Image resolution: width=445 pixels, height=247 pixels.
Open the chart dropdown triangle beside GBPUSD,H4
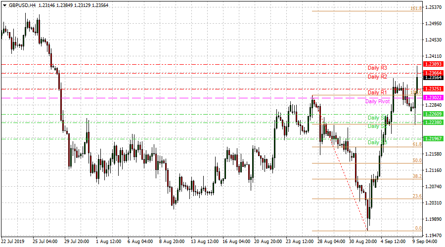[x=4, y=5]
